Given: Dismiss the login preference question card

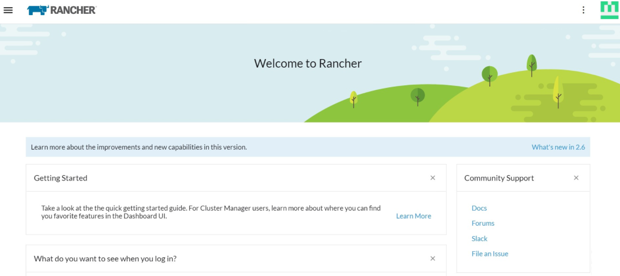Looking at the screenshot, I should (x=432, y=258).
